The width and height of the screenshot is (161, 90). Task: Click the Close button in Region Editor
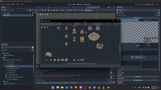[80, 66]
